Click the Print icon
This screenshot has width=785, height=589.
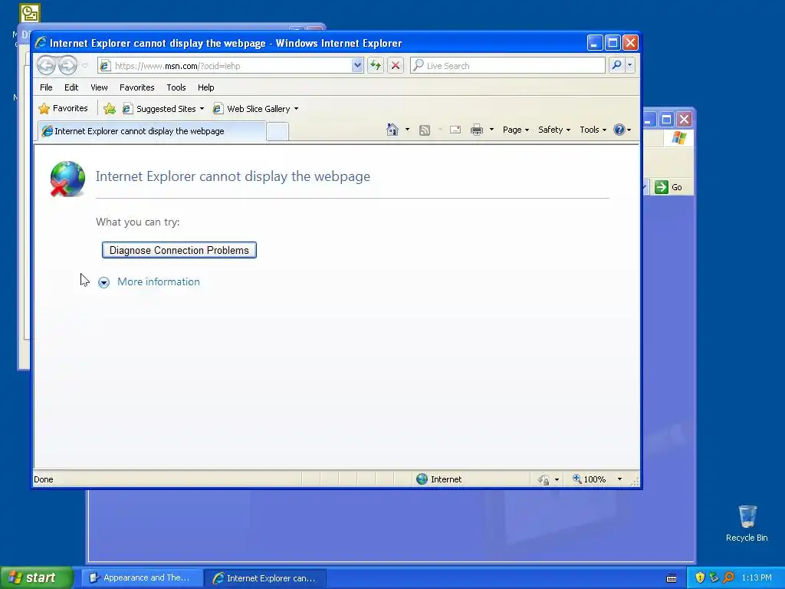477,130
